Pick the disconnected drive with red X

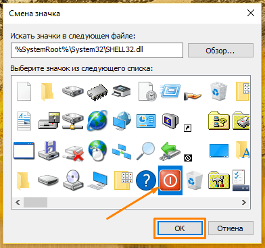coord(73,153)
